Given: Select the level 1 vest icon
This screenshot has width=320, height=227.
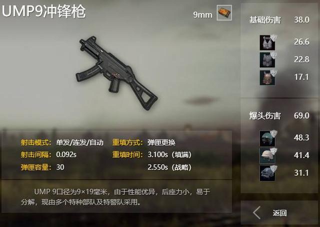Looking at the screenshot, I should pos(267,42).
